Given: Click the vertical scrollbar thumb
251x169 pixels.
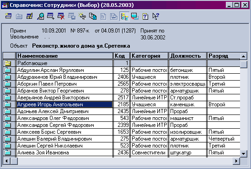Looking at the screenshot, I should click(244, 64).
